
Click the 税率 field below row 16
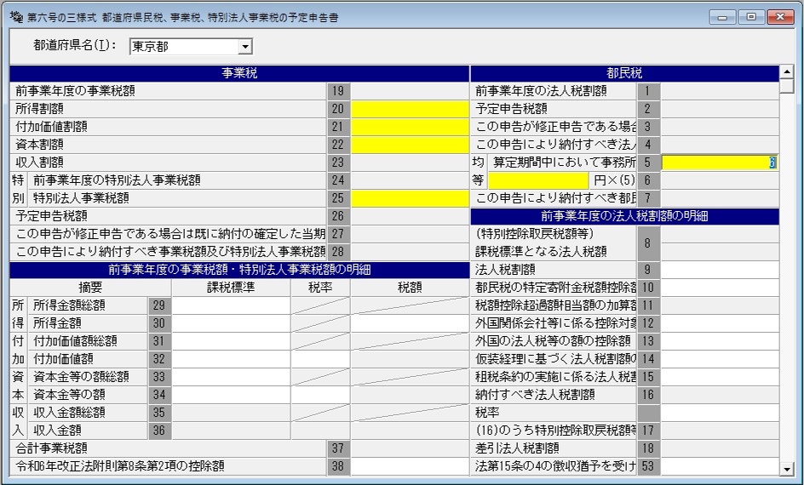click(x=720, y=413)
